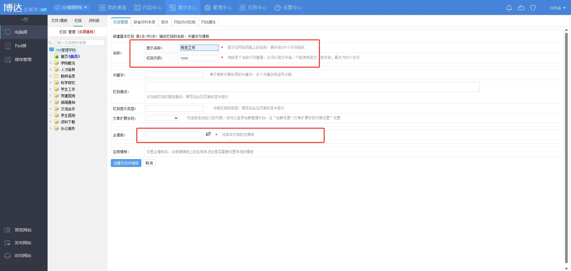Select 资料下载 in column tree
The height and width of the screenshot is (271, 571).
point(68,122)
